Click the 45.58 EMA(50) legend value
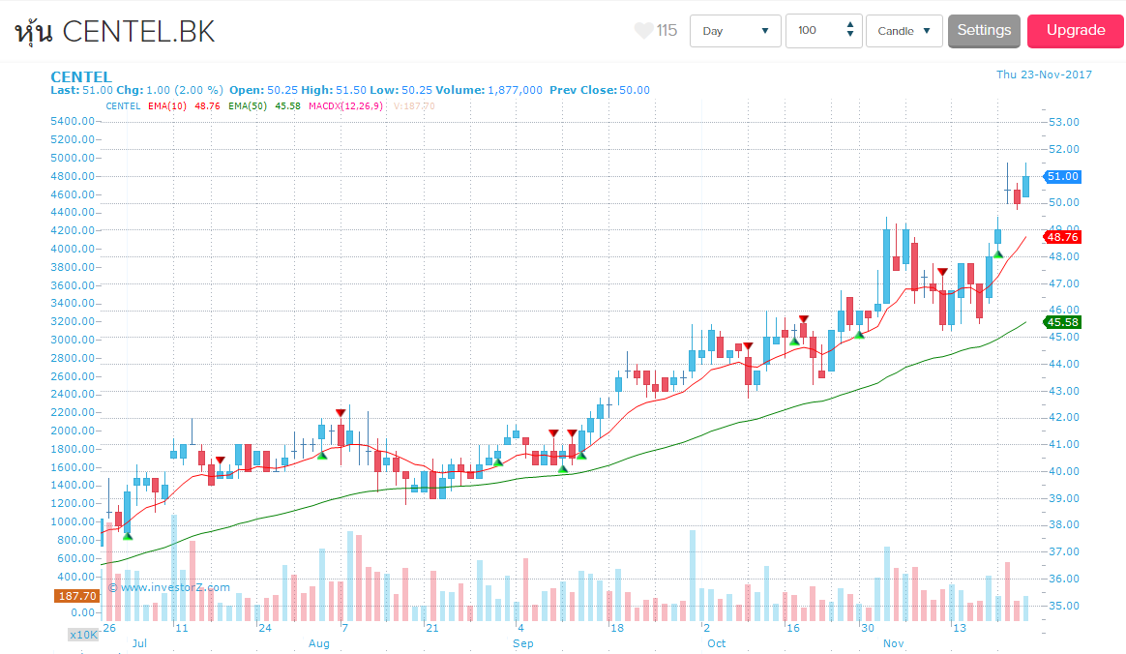Screen dimensions: 1126x654 pos(288,106)
